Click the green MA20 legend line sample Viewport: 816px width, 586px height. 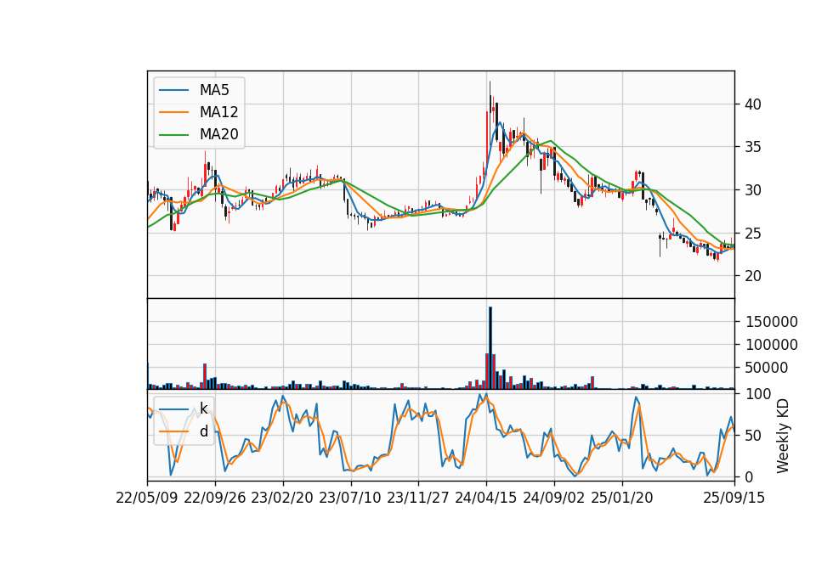[173, 134]
